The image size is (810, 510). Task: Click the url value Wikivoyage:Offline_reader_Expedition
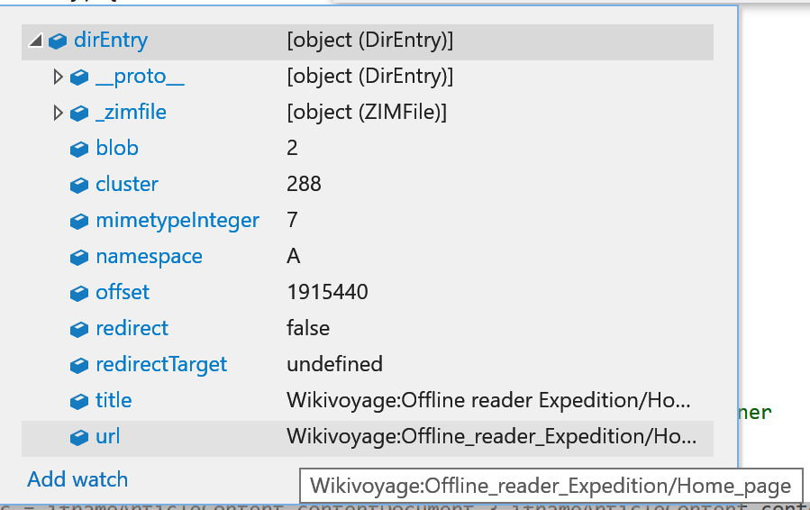(x=491, y=437)
